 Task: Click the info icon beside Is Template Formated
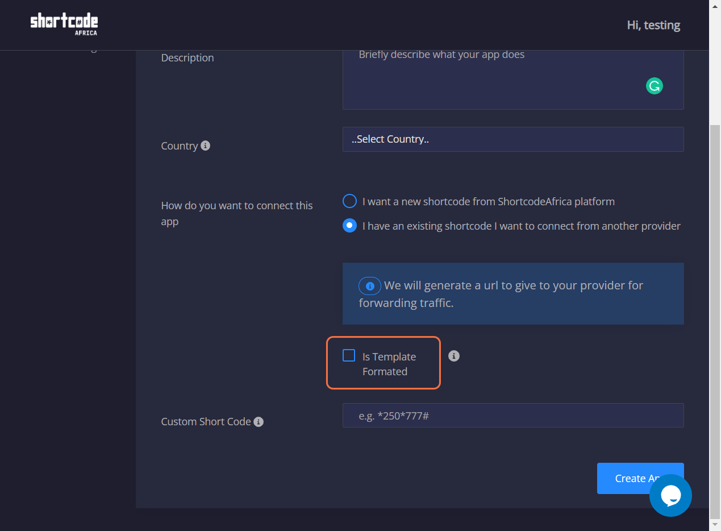(x=453, y=356)
